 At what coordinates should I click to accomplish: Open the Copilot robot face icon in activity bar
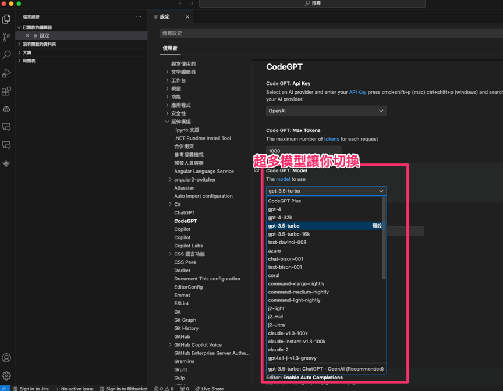(6, 109)
